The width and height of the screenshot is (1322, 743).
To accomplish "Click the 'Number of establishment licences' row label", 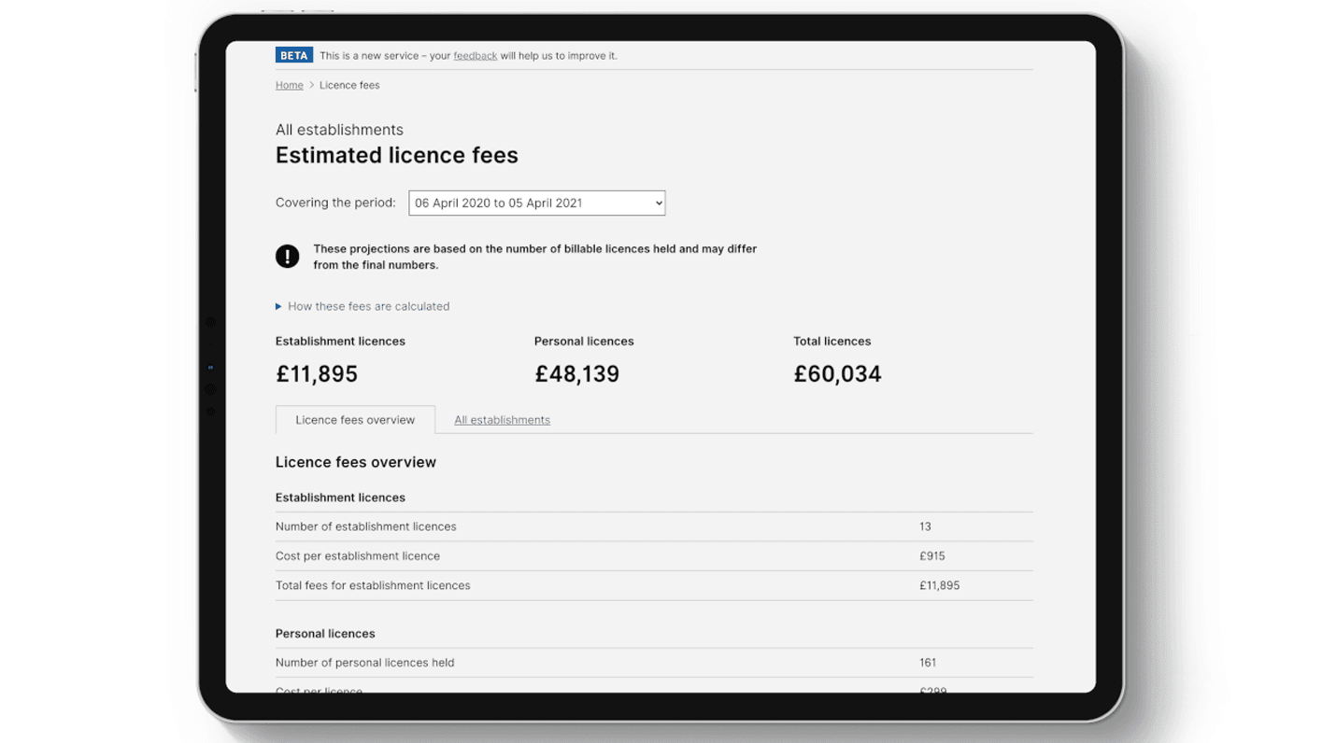I will click(366, 526).
